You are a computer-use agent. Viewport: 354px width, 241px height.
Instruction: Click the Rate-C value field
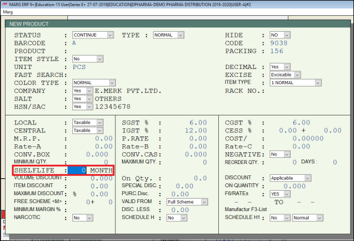pos(301,147)
